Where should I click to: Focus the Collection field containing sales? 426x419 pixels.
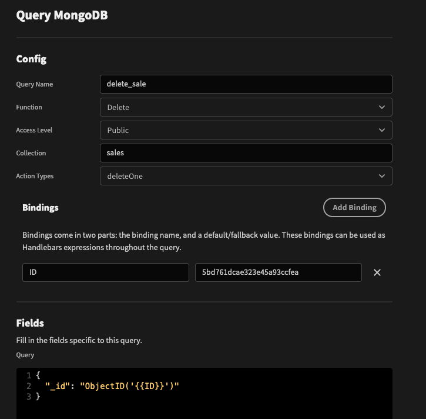click(x=246, y=153)
